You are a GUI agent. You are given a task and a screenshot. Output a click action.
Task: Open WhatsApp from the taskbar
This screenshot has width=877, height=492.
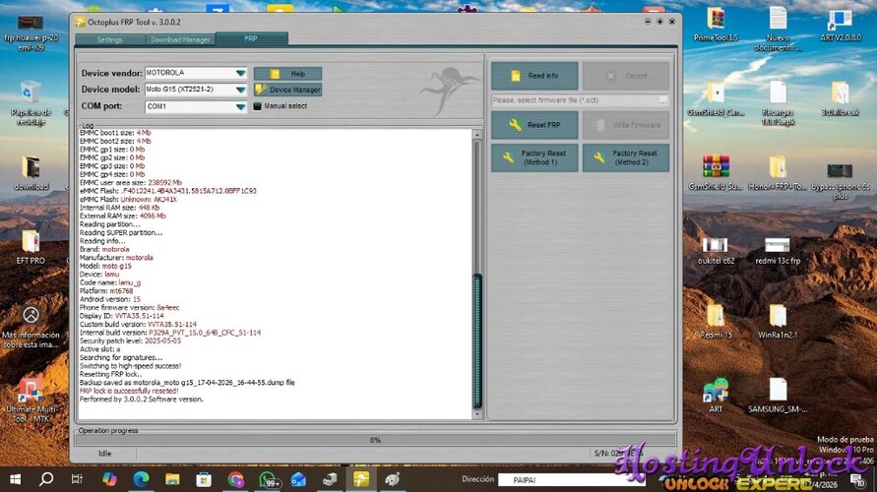click(x=269, y=479)
